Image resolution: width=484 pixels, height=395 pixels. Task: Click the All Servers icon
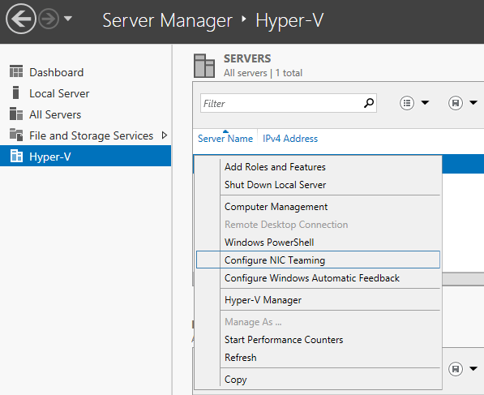tap(16, 114)
